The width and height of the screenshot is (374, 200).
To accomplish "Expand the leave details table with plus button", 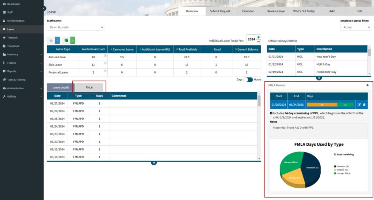I will click(154, 162).
